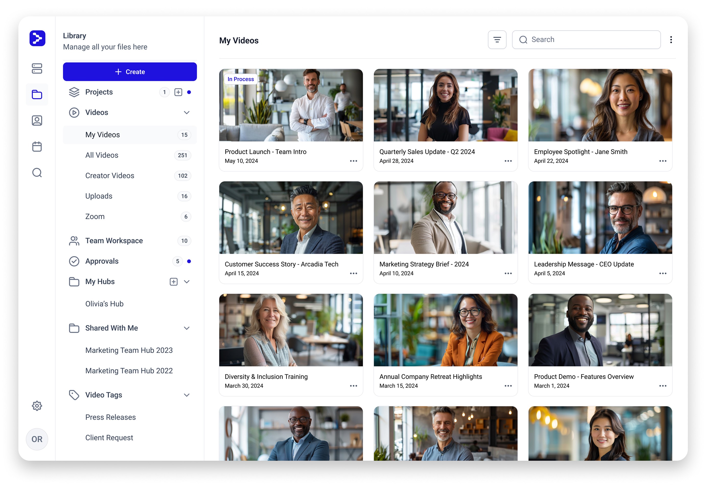Click the search icon in left rail
This screenshot has width=706, height=486.
tap(37, 173)
